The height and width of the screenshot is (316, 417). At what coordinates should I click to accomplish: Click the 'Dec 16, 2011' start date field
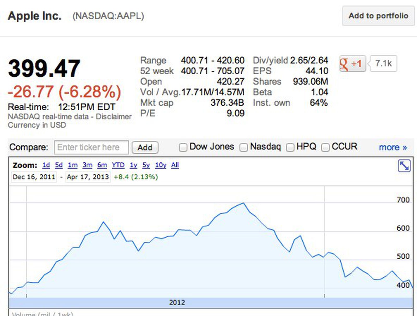point(34,177)
